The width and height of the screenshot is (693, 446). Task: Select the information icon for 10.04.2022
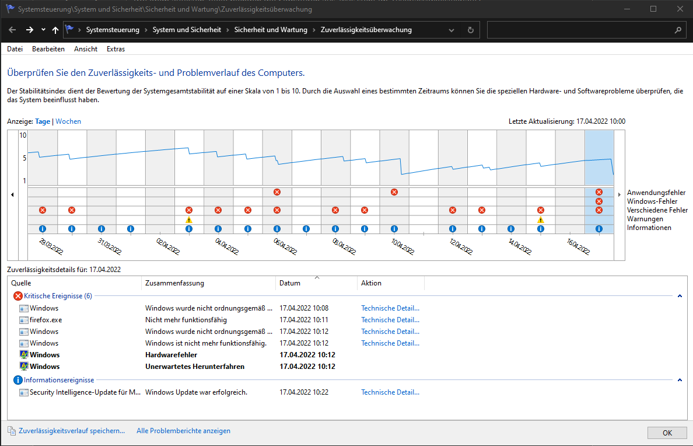click(394, 229)
